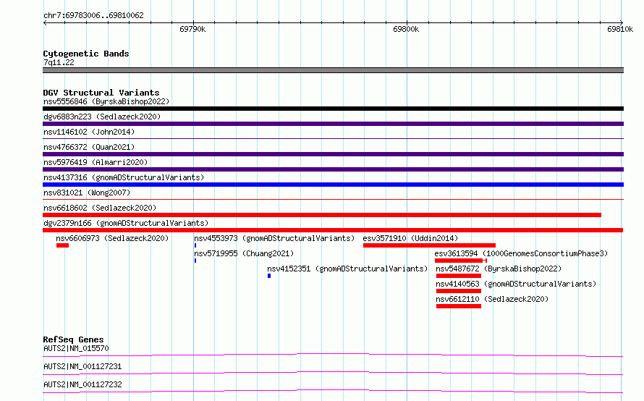Click nsv5487672 (ByrskaBishop2022) label
644x401 pixels.
pos(499,269)
